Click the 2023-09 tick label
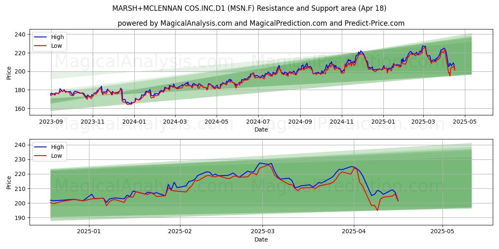 (x=51, y=122)
